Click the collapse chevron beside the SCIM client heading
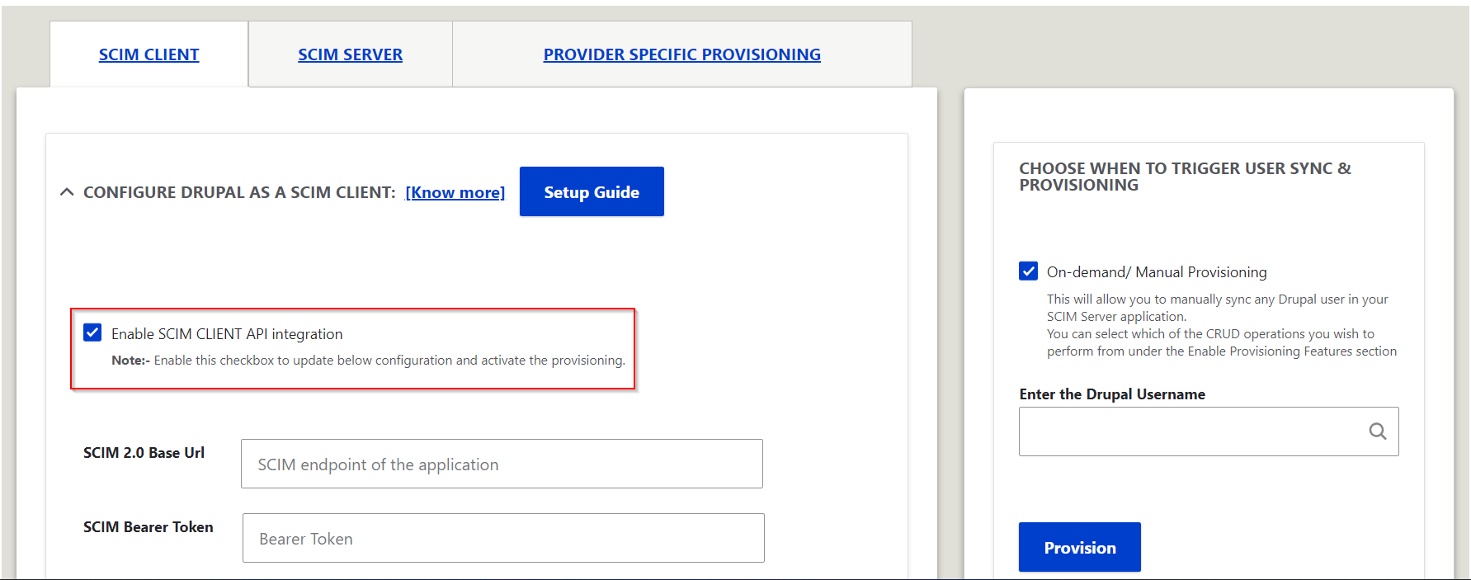Screen dimensions: 1471x580 click(67, 191)
